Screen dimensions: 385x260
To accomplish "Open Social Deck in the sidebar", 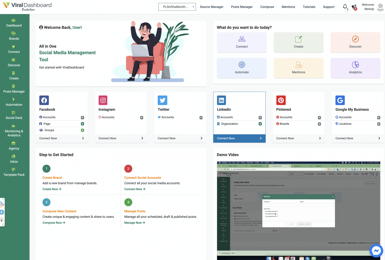I will point(14,115).
